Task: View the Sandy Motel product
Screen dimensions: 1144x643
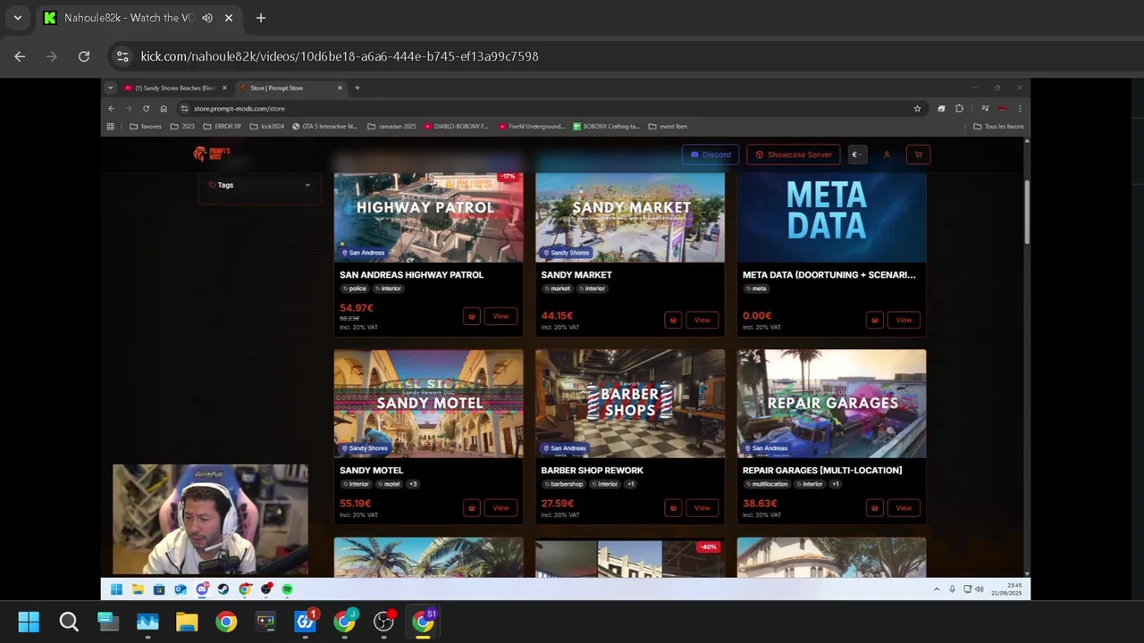Action: [x=500, y=507]
